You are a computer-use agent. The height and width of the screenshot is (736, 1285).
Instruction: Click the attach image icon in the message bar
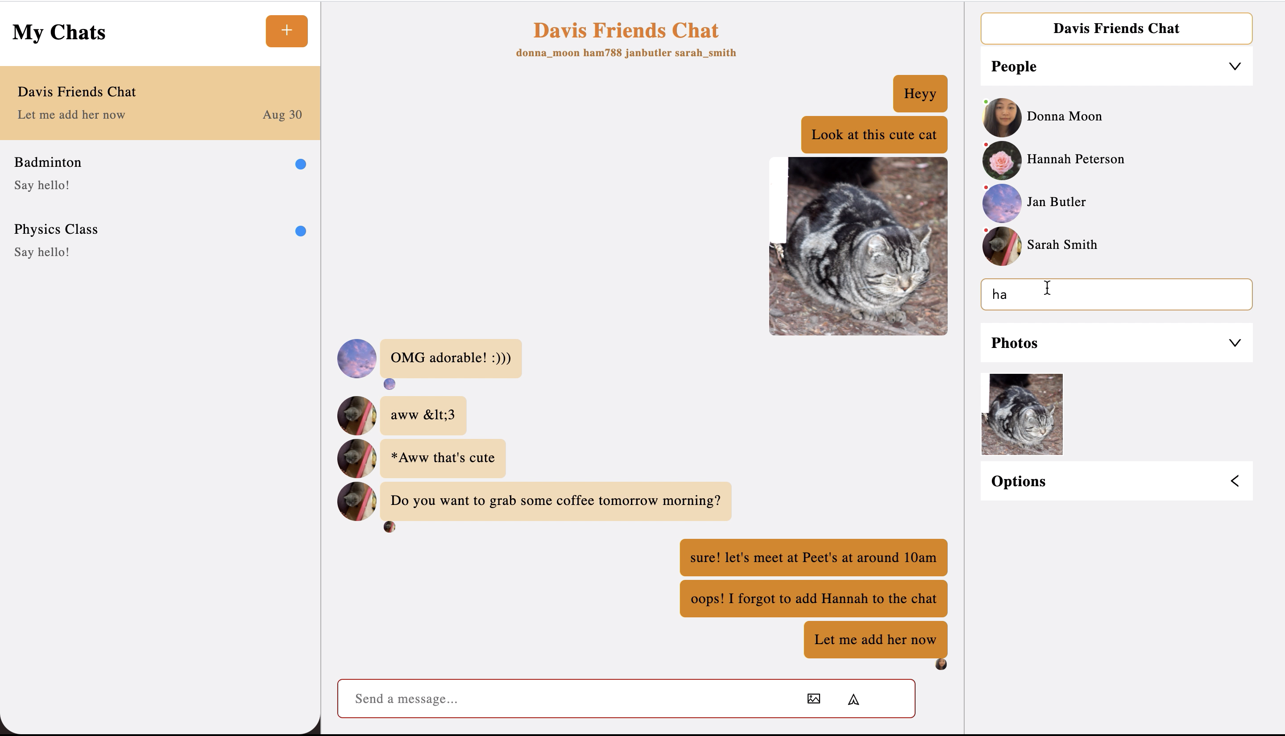tap(813, 699)
